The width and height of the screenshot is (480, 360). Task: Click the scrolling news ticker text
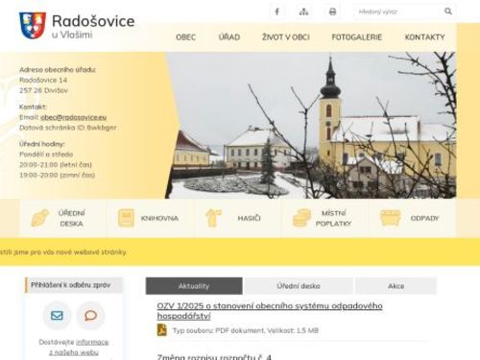tap(63, 252)
